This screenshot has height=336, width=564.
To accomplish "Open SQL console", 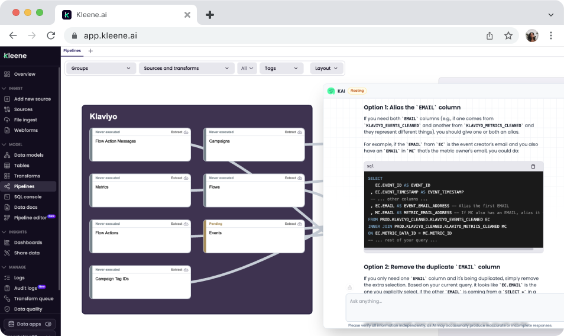I will (x=28, y=197).
